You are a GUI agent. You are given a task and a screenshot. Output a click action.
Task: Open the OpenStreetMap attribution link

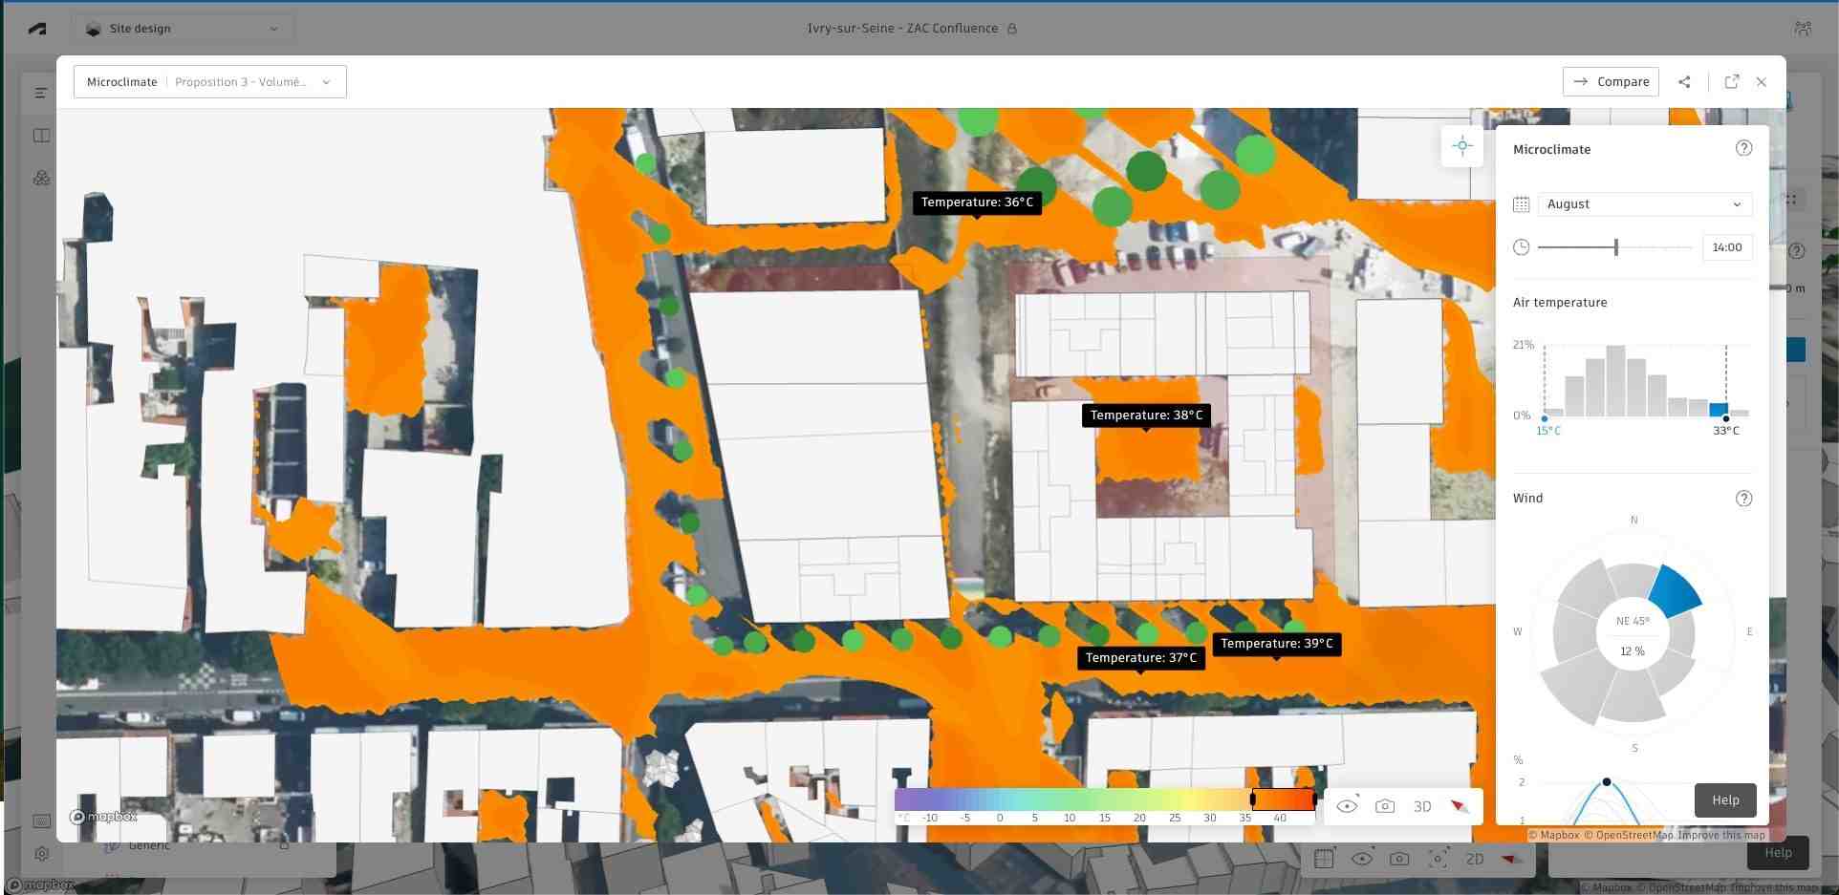[1629, 835]
